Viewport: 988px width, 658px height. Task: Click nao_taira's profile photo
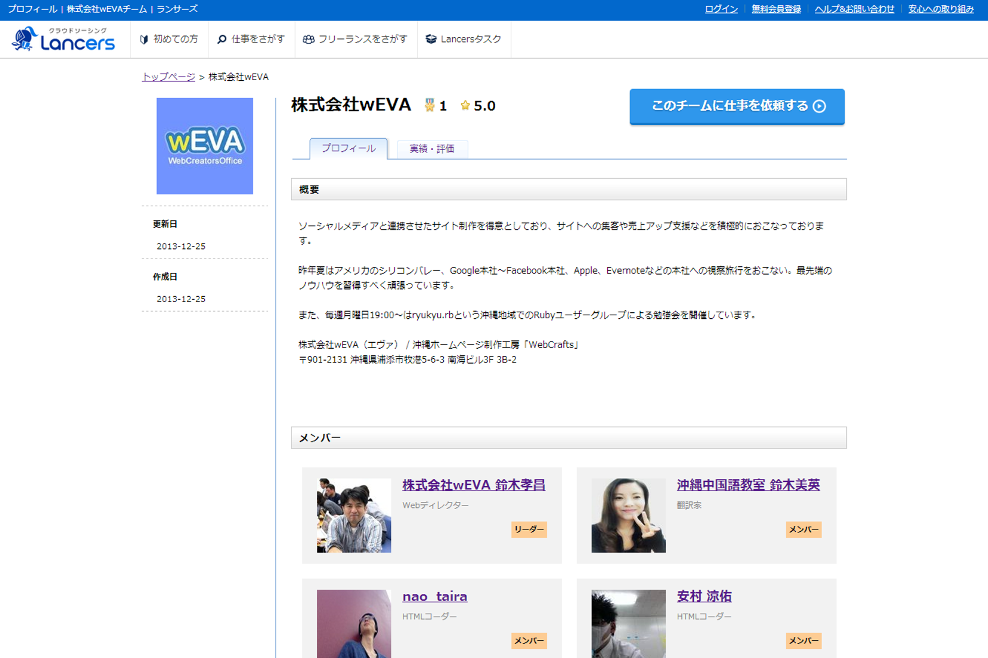[x=354, y=624]
